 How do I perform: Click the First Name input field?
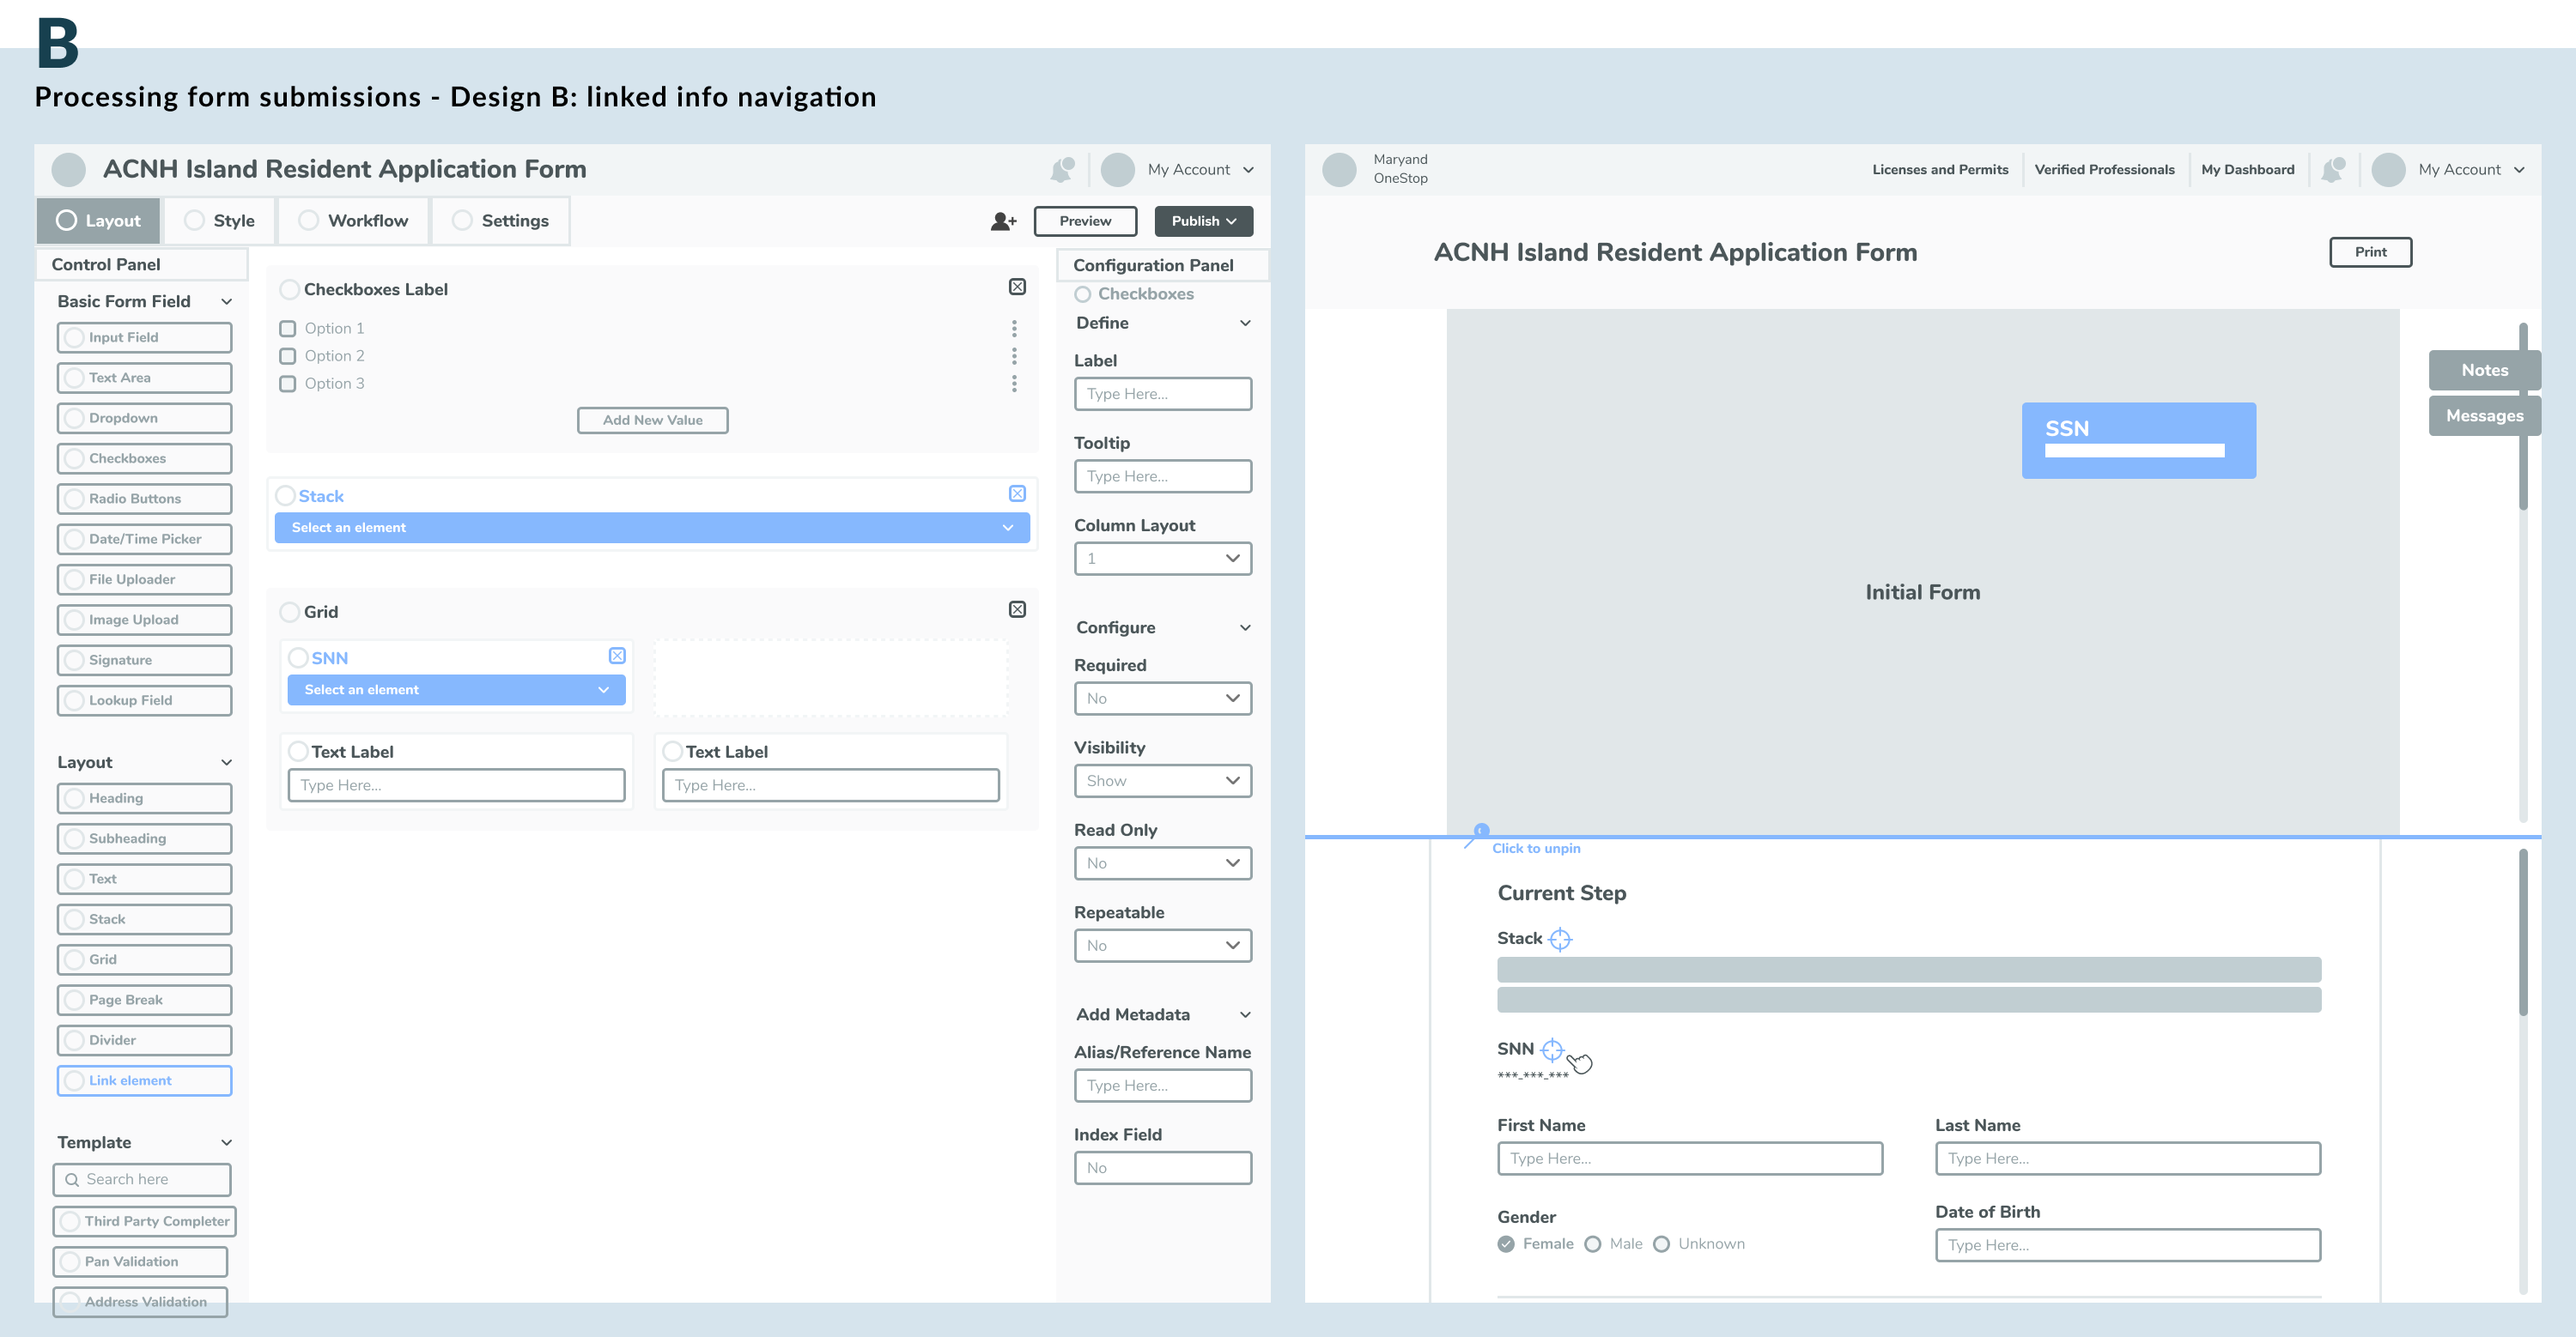tap(1690, 1159)
